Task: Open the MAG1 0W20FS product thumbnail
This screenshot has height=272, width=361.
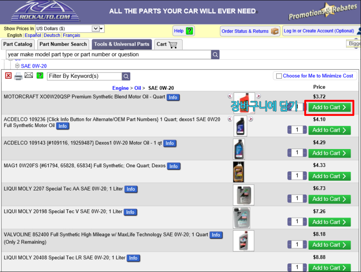Action: (239, 172)
